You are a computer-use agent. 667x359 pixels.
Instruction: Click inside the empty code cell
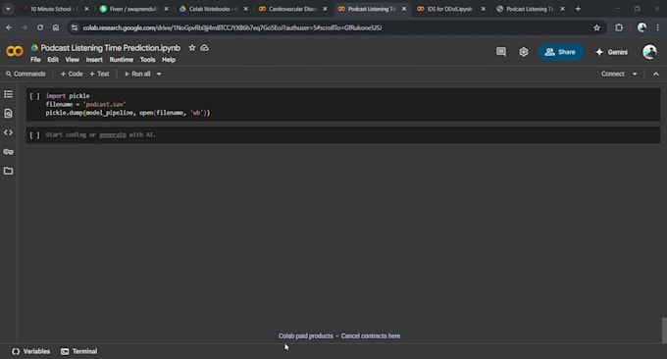(x=352, y=134)
